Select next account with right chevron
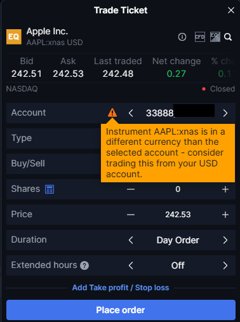 coord(225,113)
